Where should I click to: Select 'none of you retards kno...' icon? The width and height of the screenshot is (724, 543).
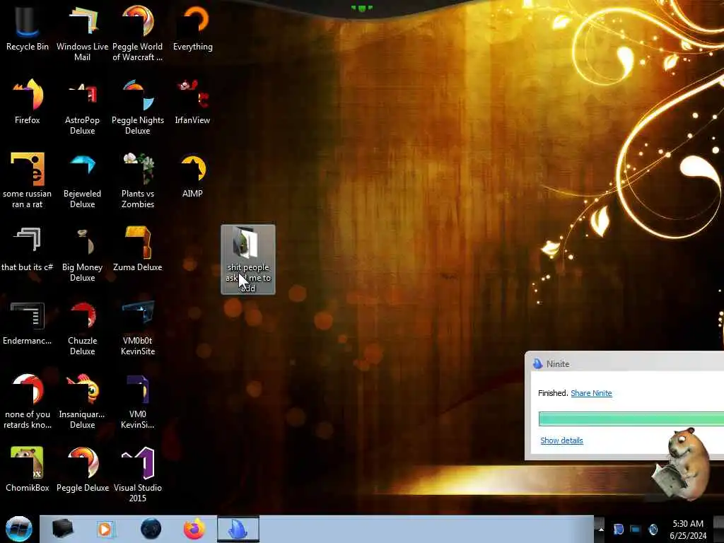point(28,402)
